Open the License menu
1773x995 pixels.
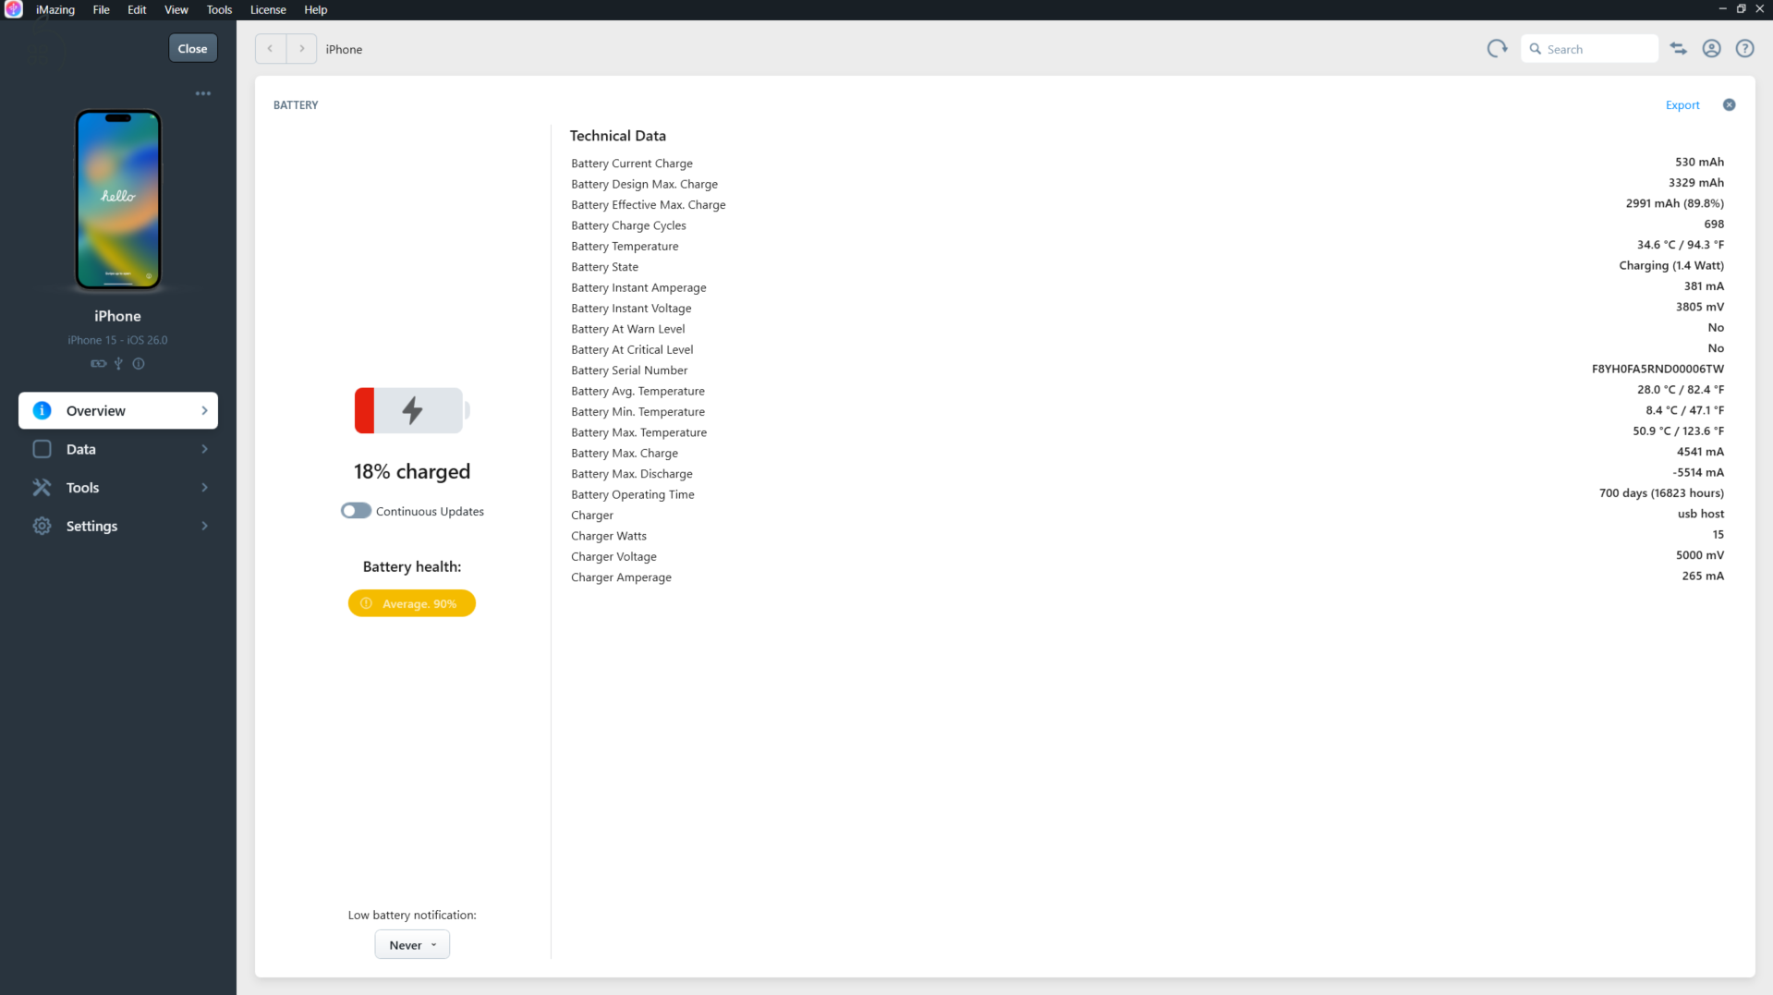[268, 10]
